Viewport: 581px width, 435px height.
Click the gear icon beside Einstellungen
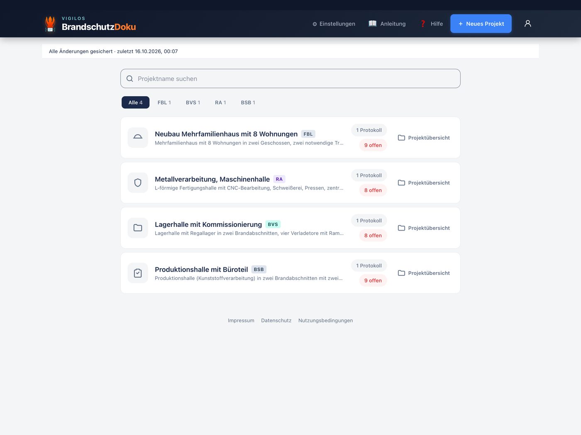click(315, 24)
